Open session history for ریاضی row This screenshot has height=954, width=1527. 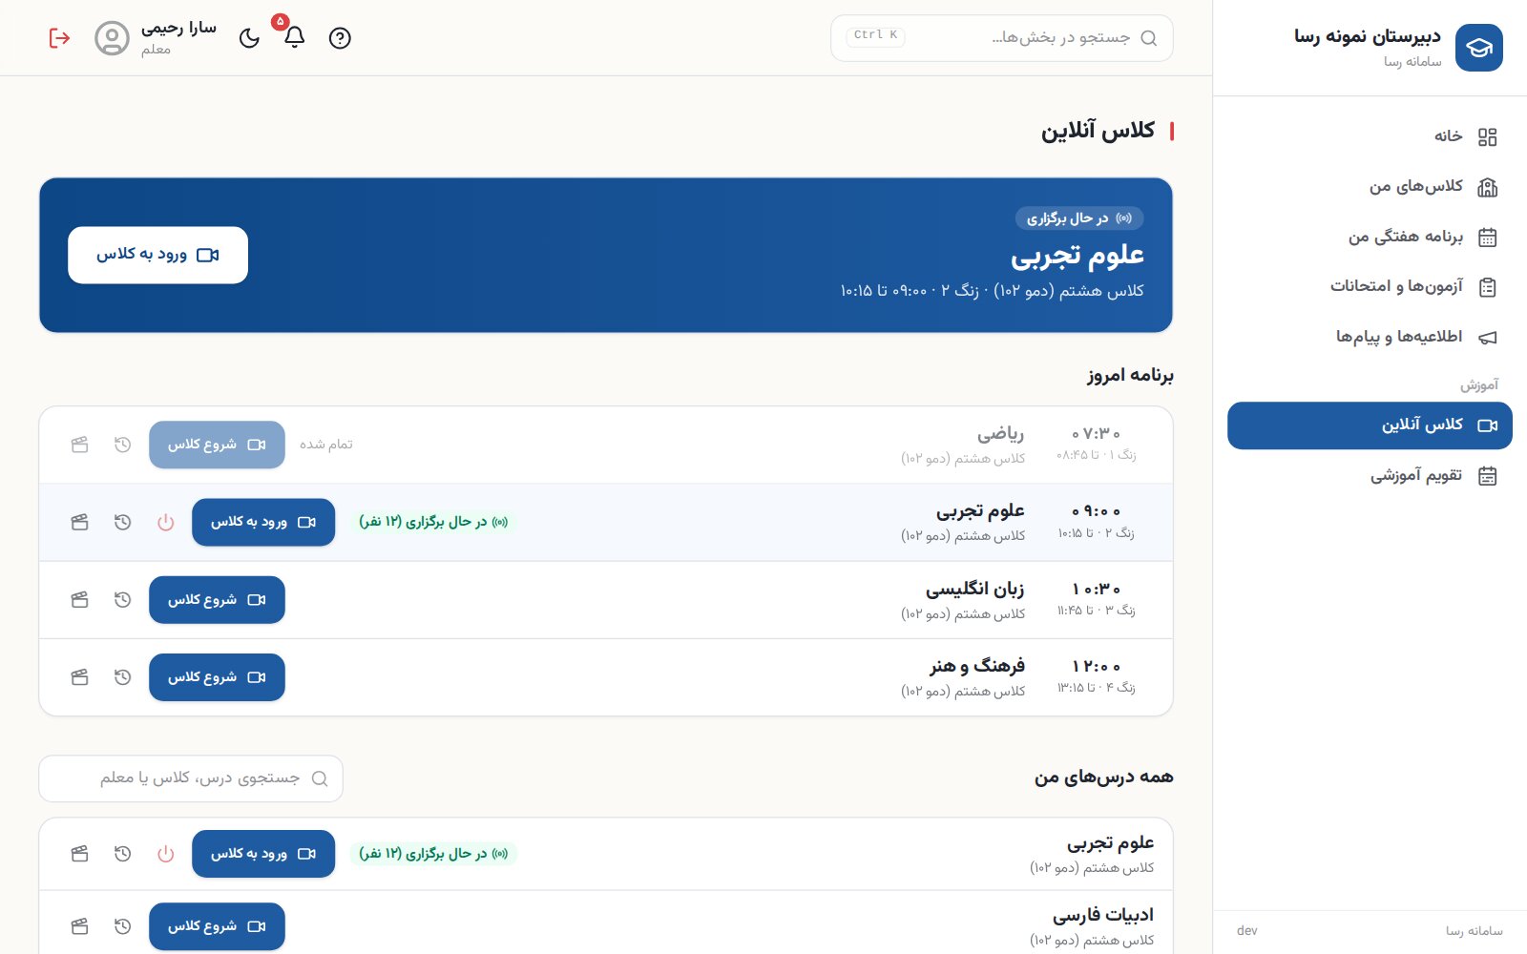122,445
